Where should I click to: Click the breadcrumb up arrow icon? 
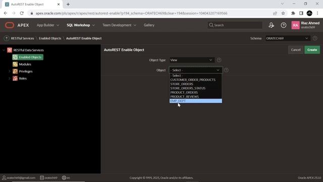(7, 38)
